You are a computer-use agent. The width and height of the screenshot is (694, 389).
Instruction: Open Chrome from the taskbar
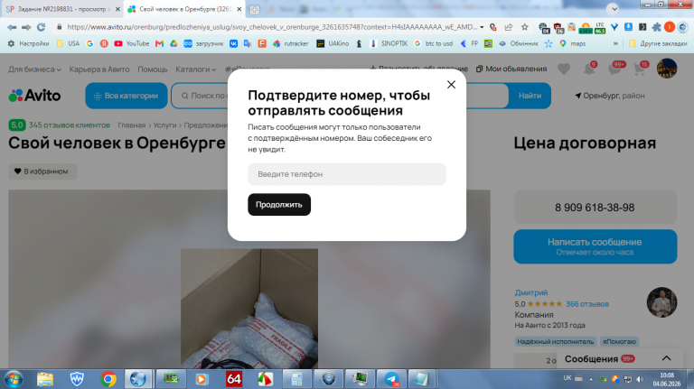coord(108,379)
